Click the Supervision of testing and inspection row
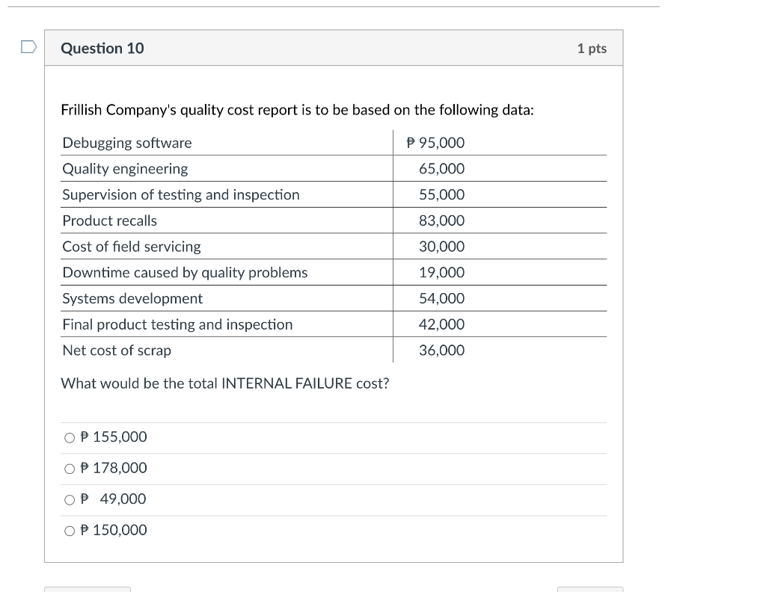The width and height of the screenshot is (766, 592). pos(180,194)
